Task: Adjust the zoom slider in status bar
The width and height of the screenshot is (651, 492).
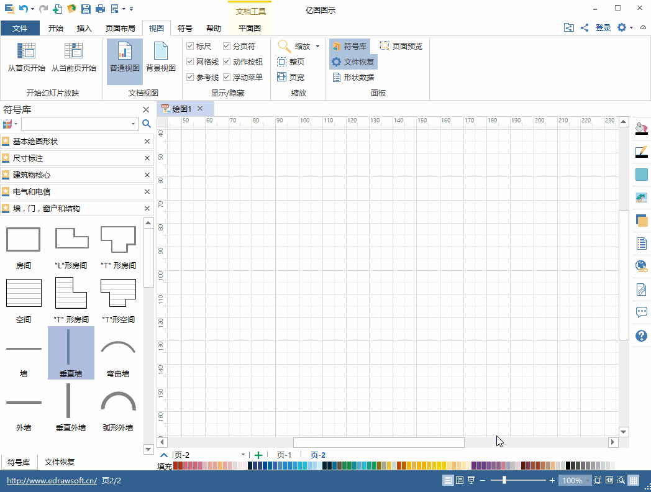Action: coord(504,480)
